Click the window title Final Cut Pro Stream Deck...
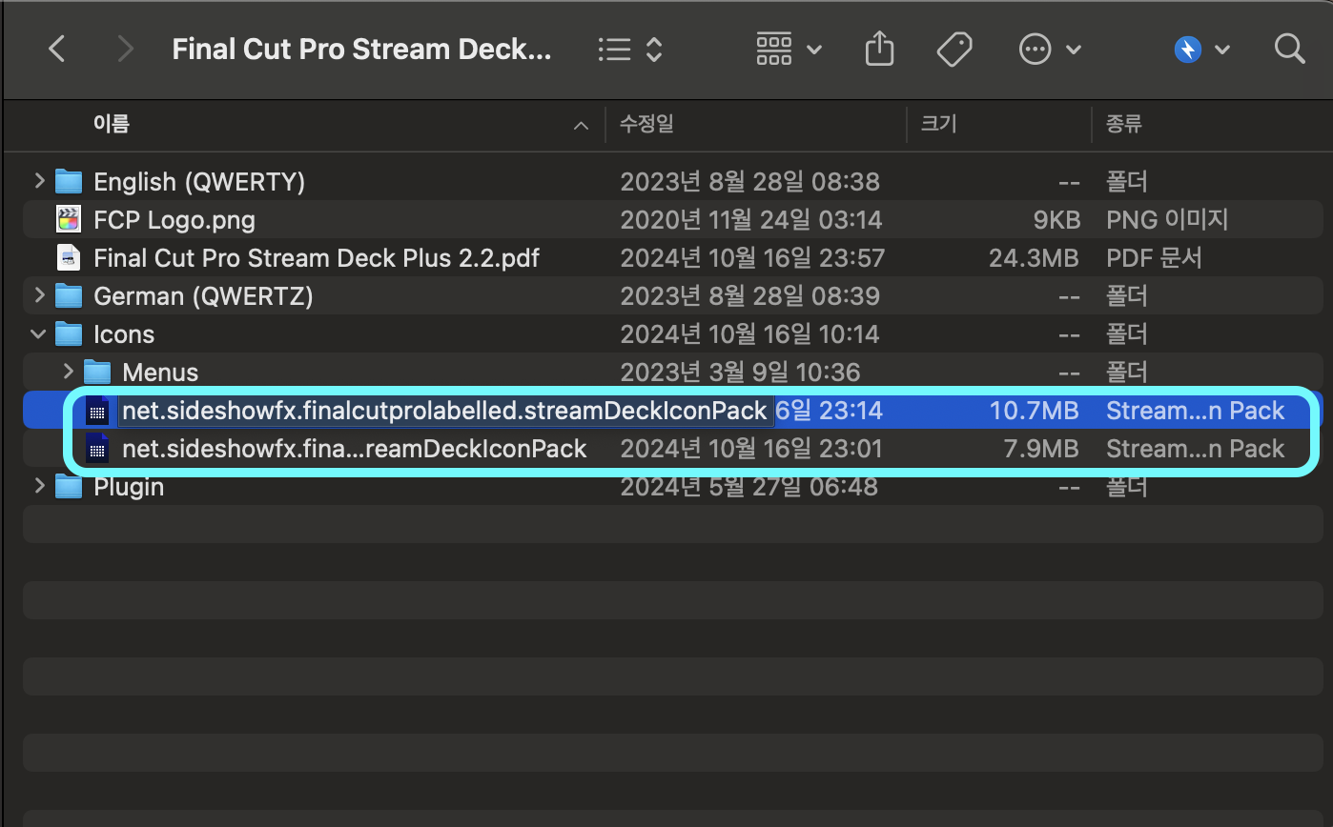Viewport: 1333px width, 827px height. pyautogui.click(x=361, y=50)
